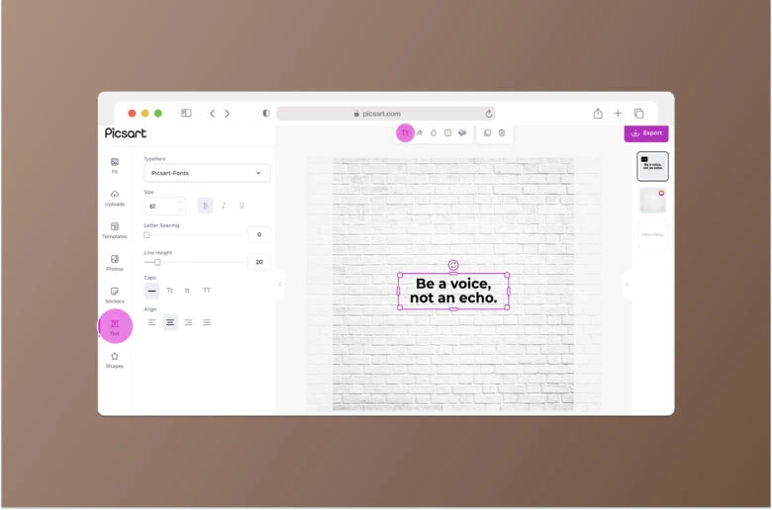Duplicate the selected text layer
Viewport: 772px width, 510px height.
(487, 132)
